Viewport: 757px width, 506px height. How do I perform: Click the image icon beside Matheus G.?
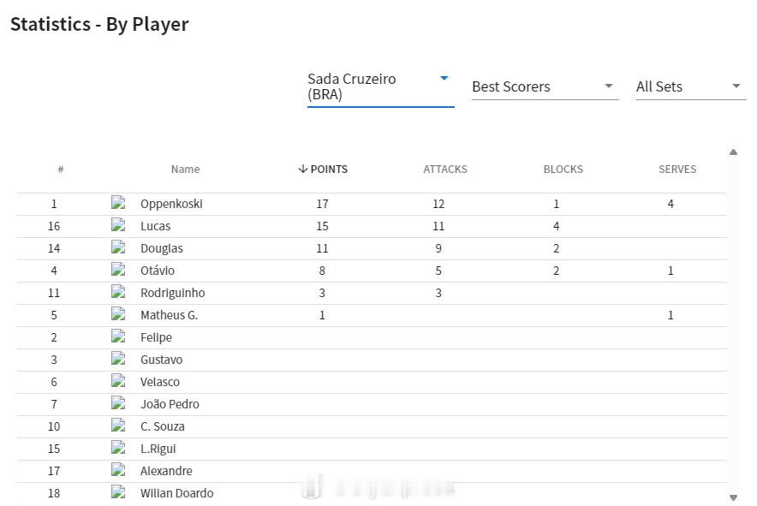point(118,315)
